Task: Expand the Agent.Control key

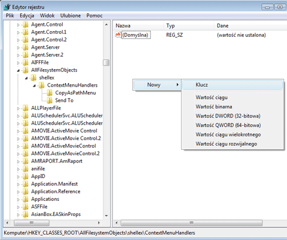Action: 18,25
